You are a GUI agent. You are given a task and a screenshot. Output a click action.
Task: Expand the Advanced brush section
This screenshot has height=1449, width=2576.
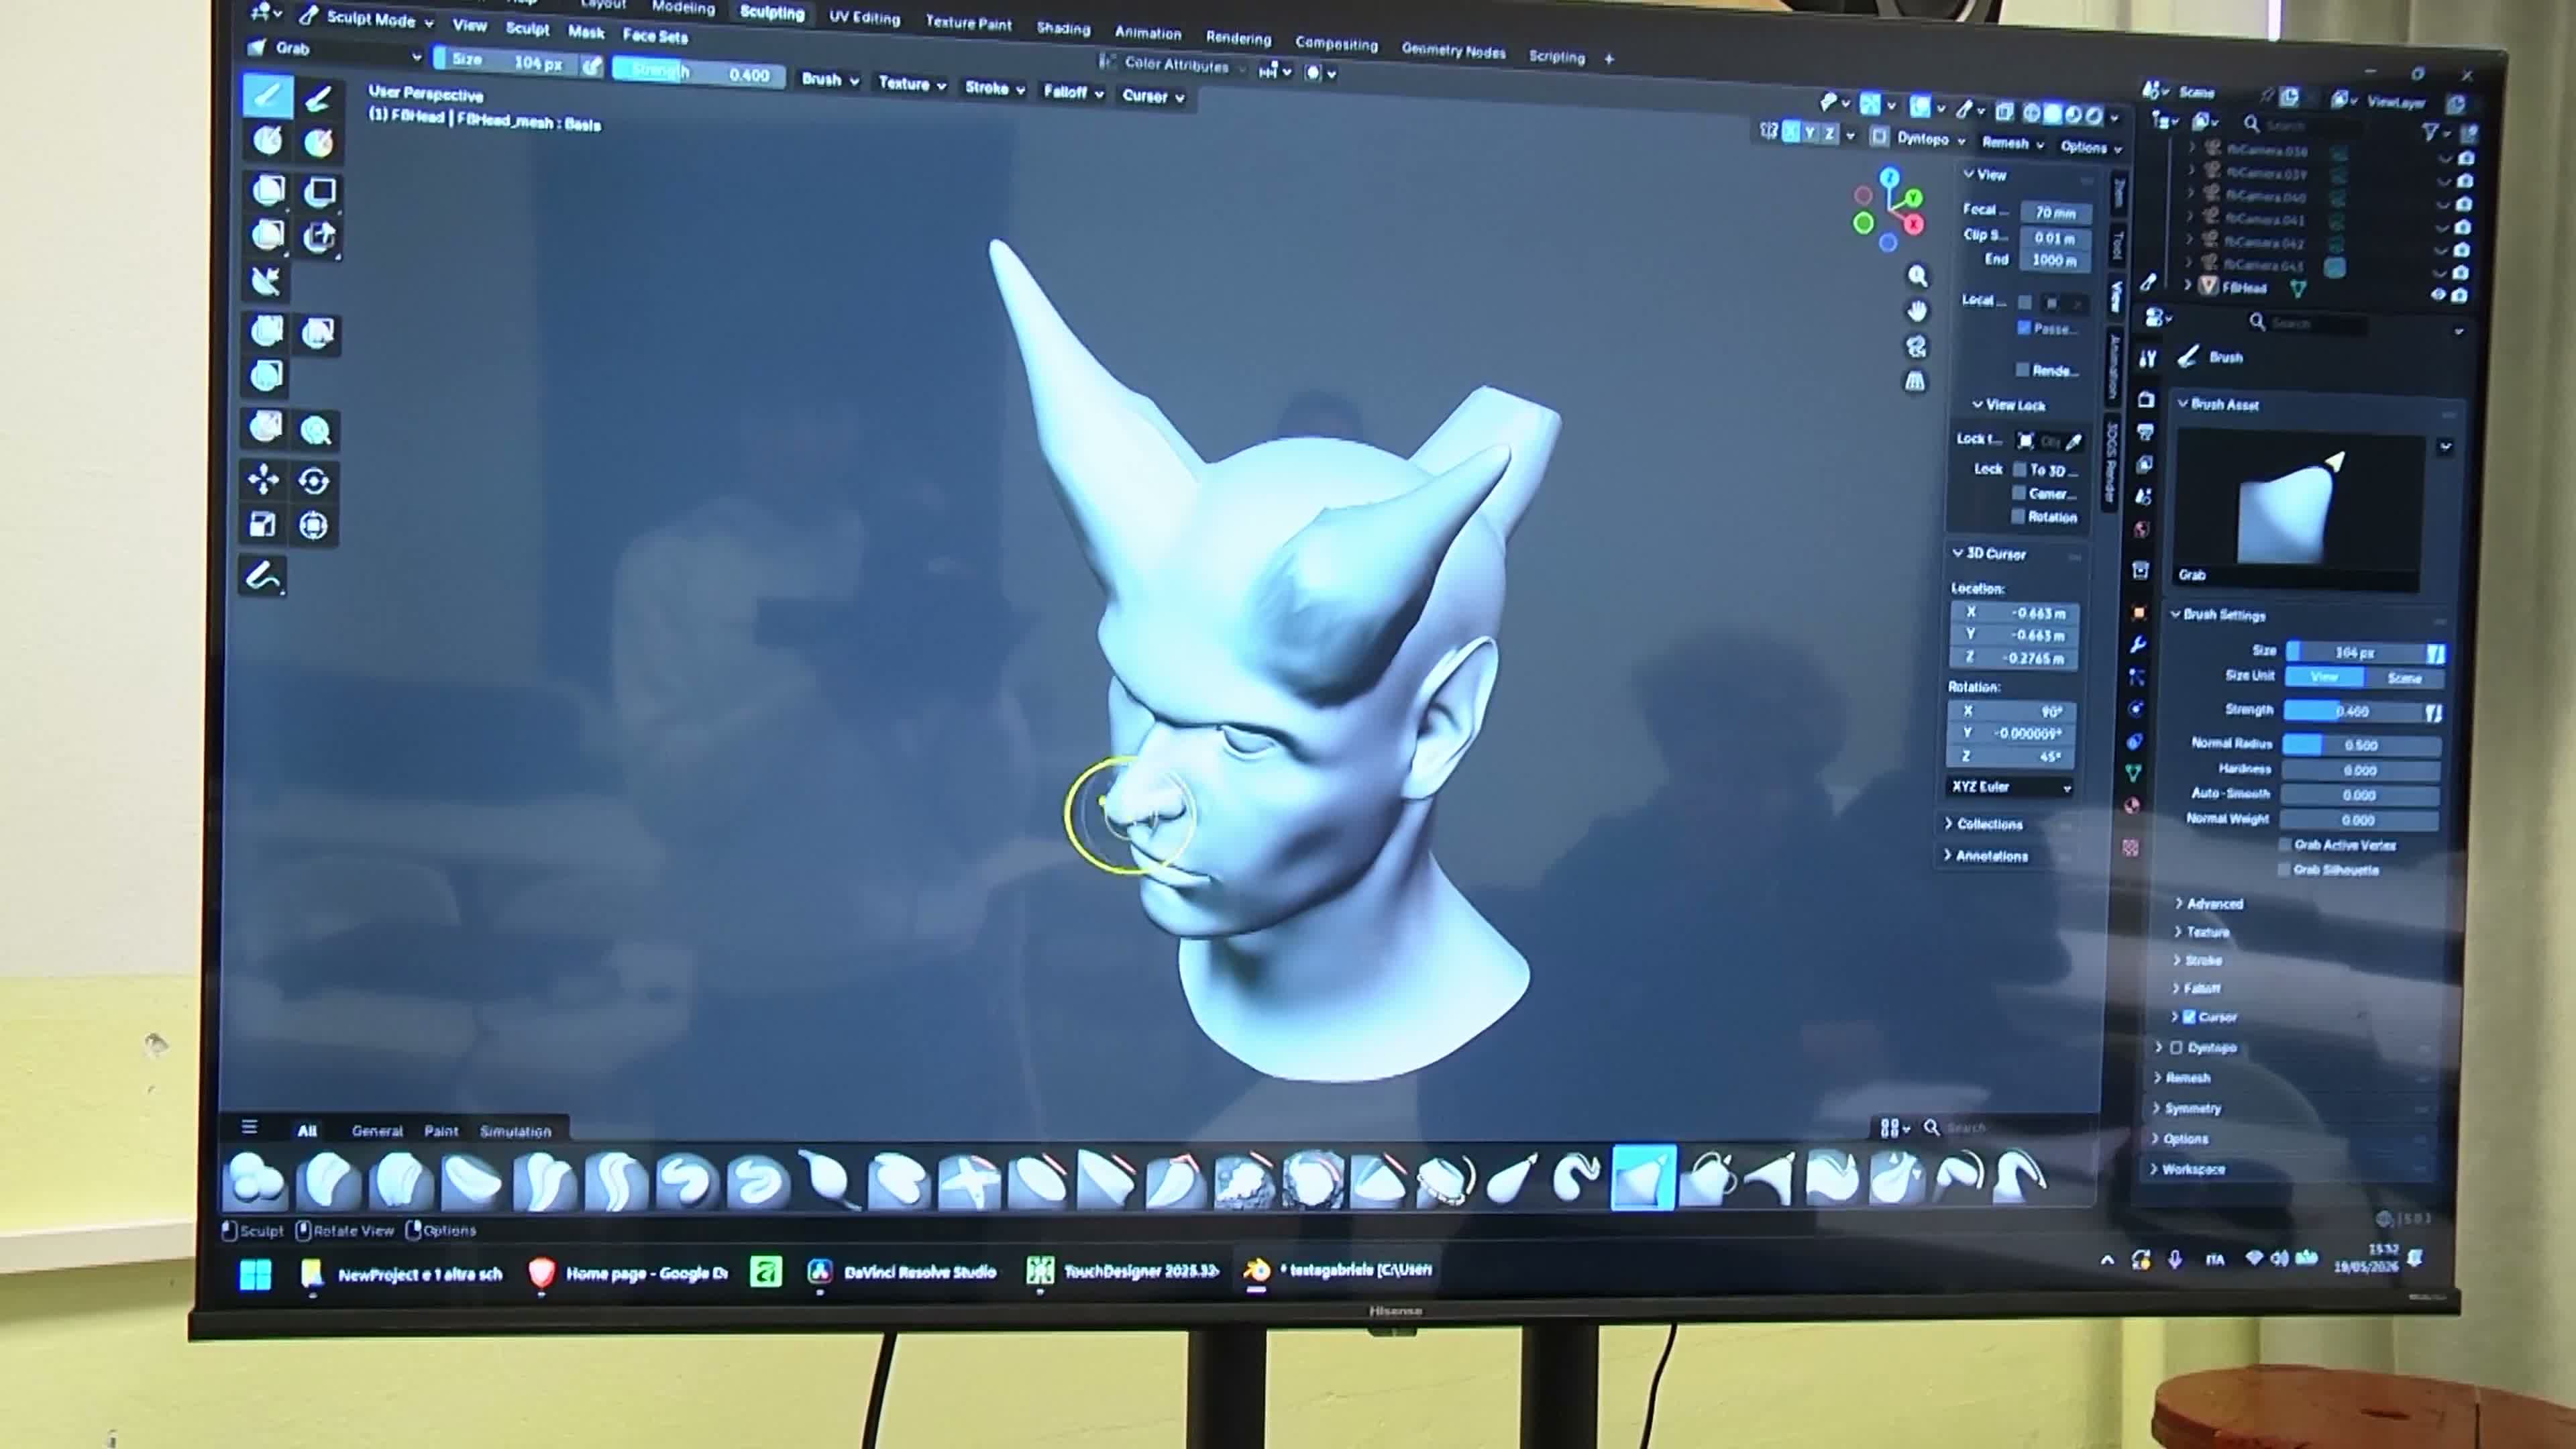2213,903
